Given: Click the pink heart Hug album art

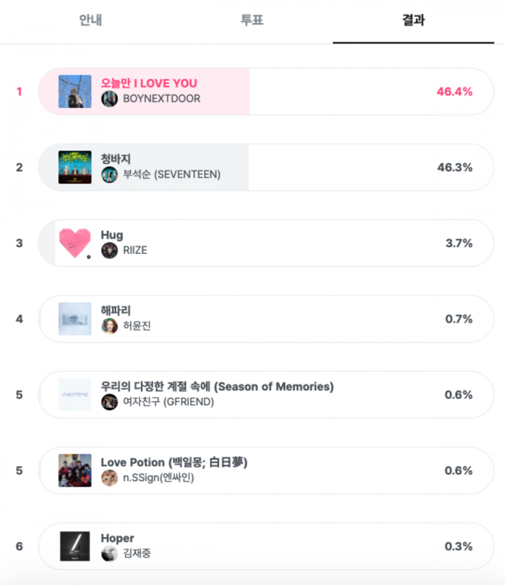Looking at the screenshot, I should coord(75,243).
